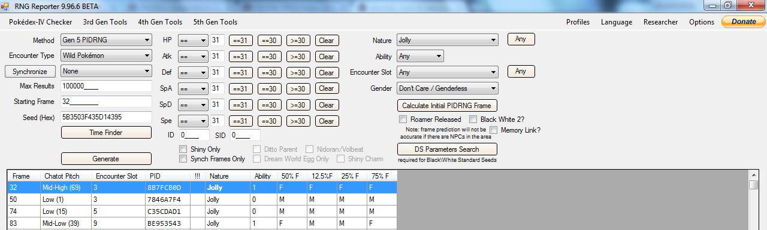Click the Chatot Pitch column header
767x230 pixels.
pos(66,176)
